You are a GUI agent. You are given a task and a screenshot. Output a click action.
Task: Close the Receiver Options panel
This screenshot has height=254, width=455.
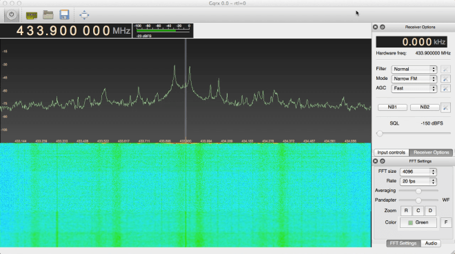[375, 27]
